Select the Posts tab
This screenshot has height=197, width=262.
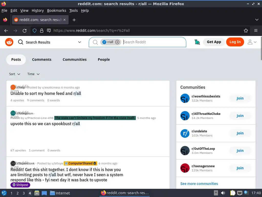point(16,60)
